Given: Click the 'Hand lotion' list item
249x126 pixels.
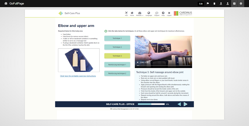Looking at the screenshot, I should point(67,34).
